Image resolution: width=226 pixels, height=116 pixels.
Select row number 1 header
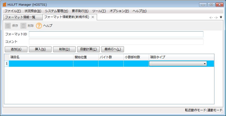7,63
